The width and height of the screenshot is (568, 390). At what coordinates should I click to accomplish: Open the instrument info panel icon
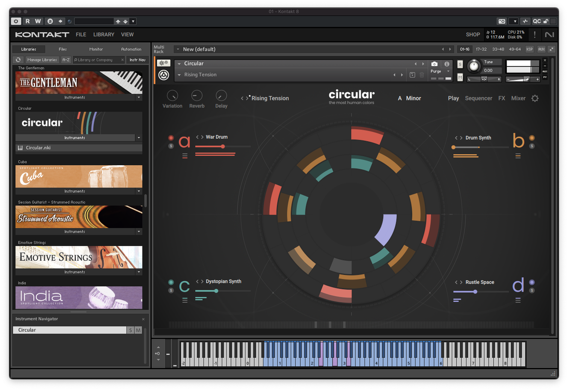click(x=447, y=64)
